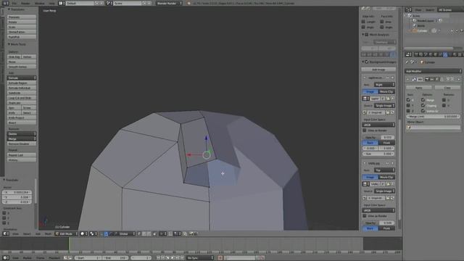Screen dimensions: 464x261
Task: Open the Add Modifier dropdown
Action: pos(434,71)
